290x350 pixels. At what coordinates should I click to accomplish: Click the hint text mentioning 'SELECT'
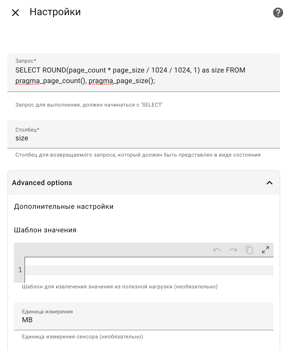pos(89,105)
